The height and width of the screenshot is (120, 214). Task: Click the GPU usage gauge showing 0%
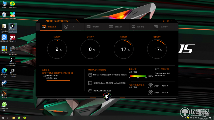(x=90, y=49)
